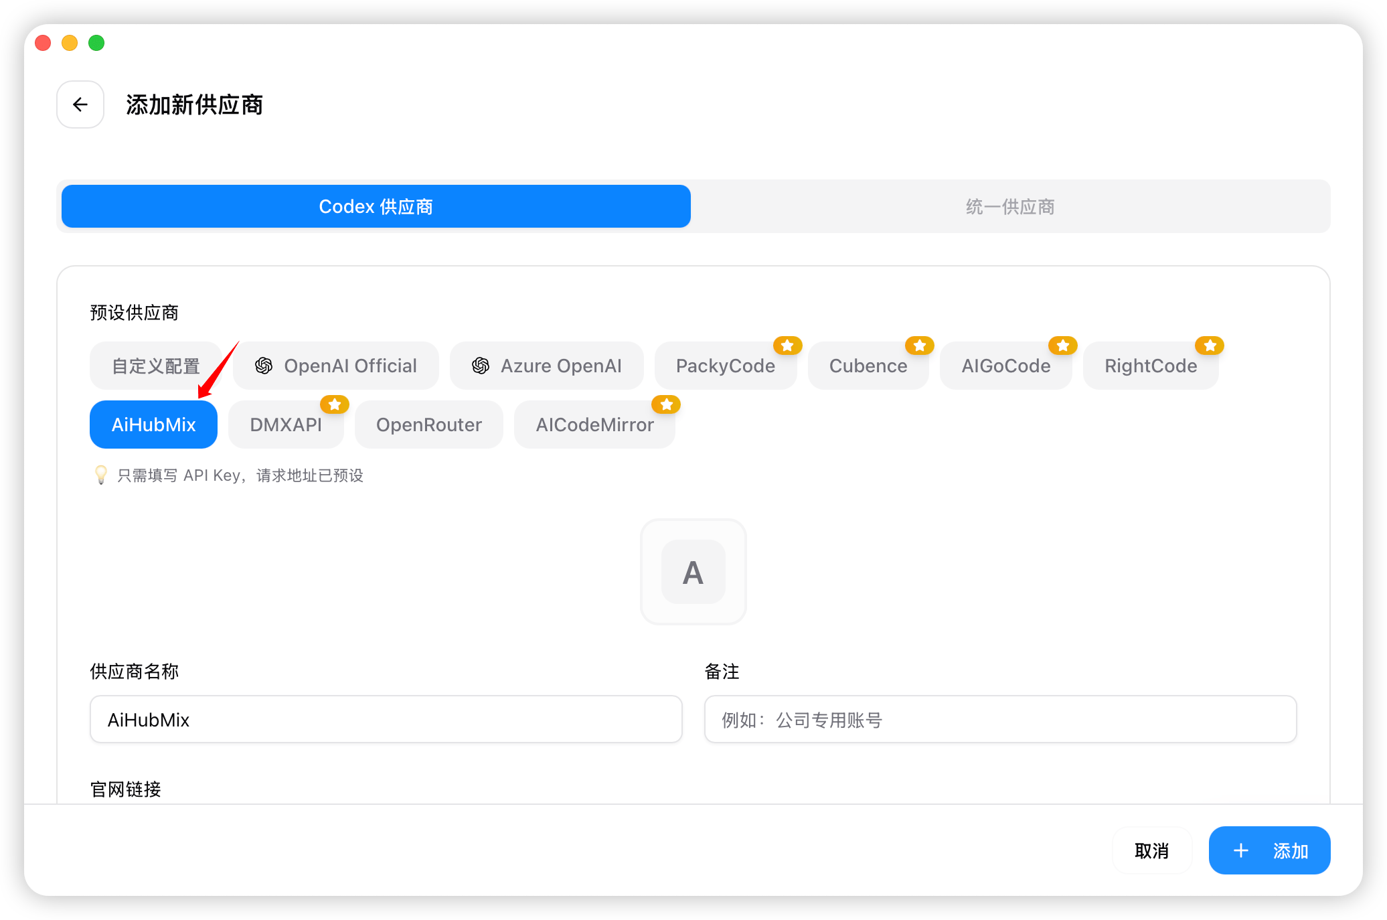Confirm with the 添加 button
The height and width of the screenshot is (920, 1387).
[1269, 850]
